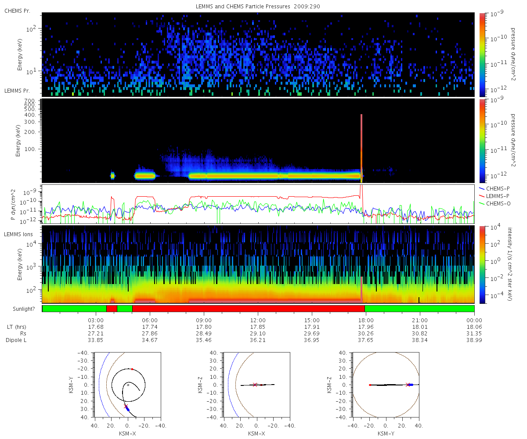The height and width of the screenshot is (439, 527).
Task: Click the 06:00 time axis label
Action: tap(150, 320)
